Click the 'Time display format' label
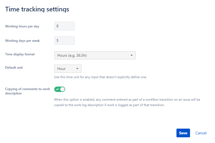Viewport: 215px width, 143px height. 20,54
